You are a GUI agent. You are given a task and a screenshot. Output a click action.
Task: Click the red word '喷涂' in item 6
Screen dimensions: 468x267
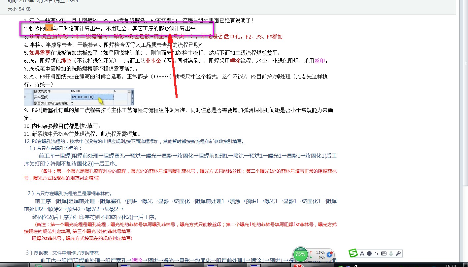coord(235,61)
